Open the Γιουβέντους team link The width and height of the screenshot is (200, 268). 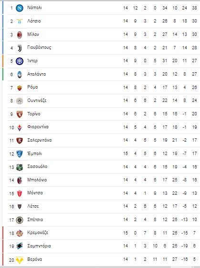click(x=39, y=47)
